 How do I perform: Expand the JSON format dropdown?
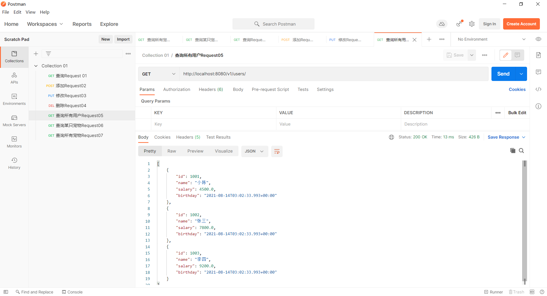click(254, 151)
